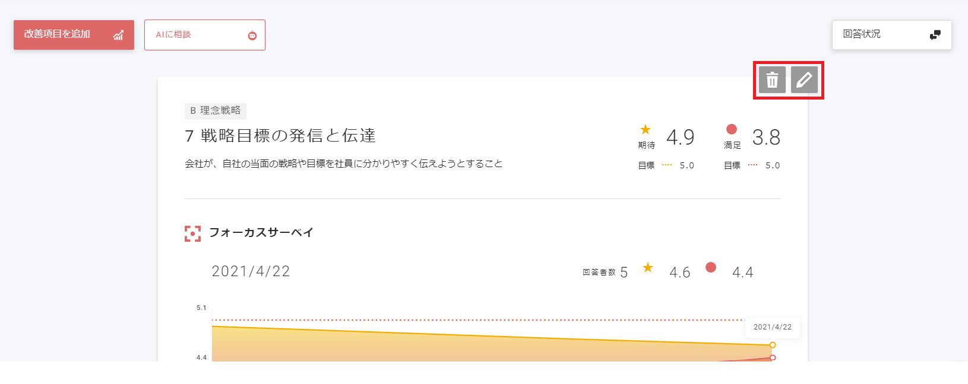Click the star icon next to 期待 score

pyautogui.click(x=645, y=129)
